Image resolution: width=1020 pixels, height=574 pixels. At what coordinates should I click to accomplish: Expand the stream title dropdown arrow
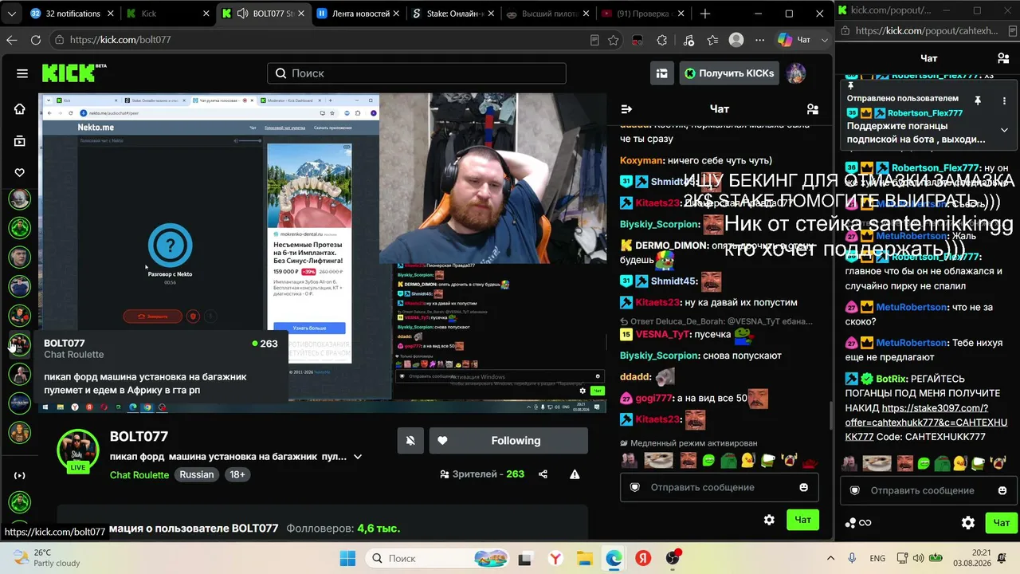tap(358, 457)
